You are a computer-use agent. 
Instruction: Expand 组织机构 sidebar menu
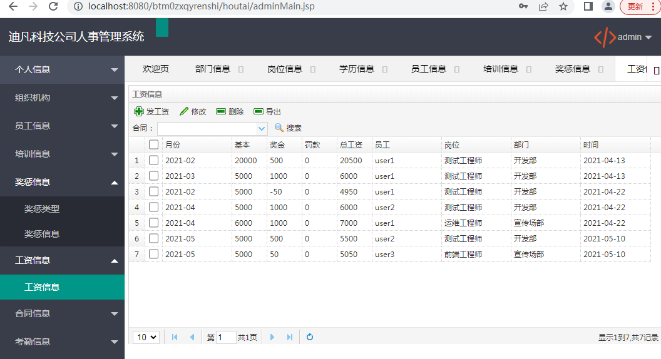point(63,98)
